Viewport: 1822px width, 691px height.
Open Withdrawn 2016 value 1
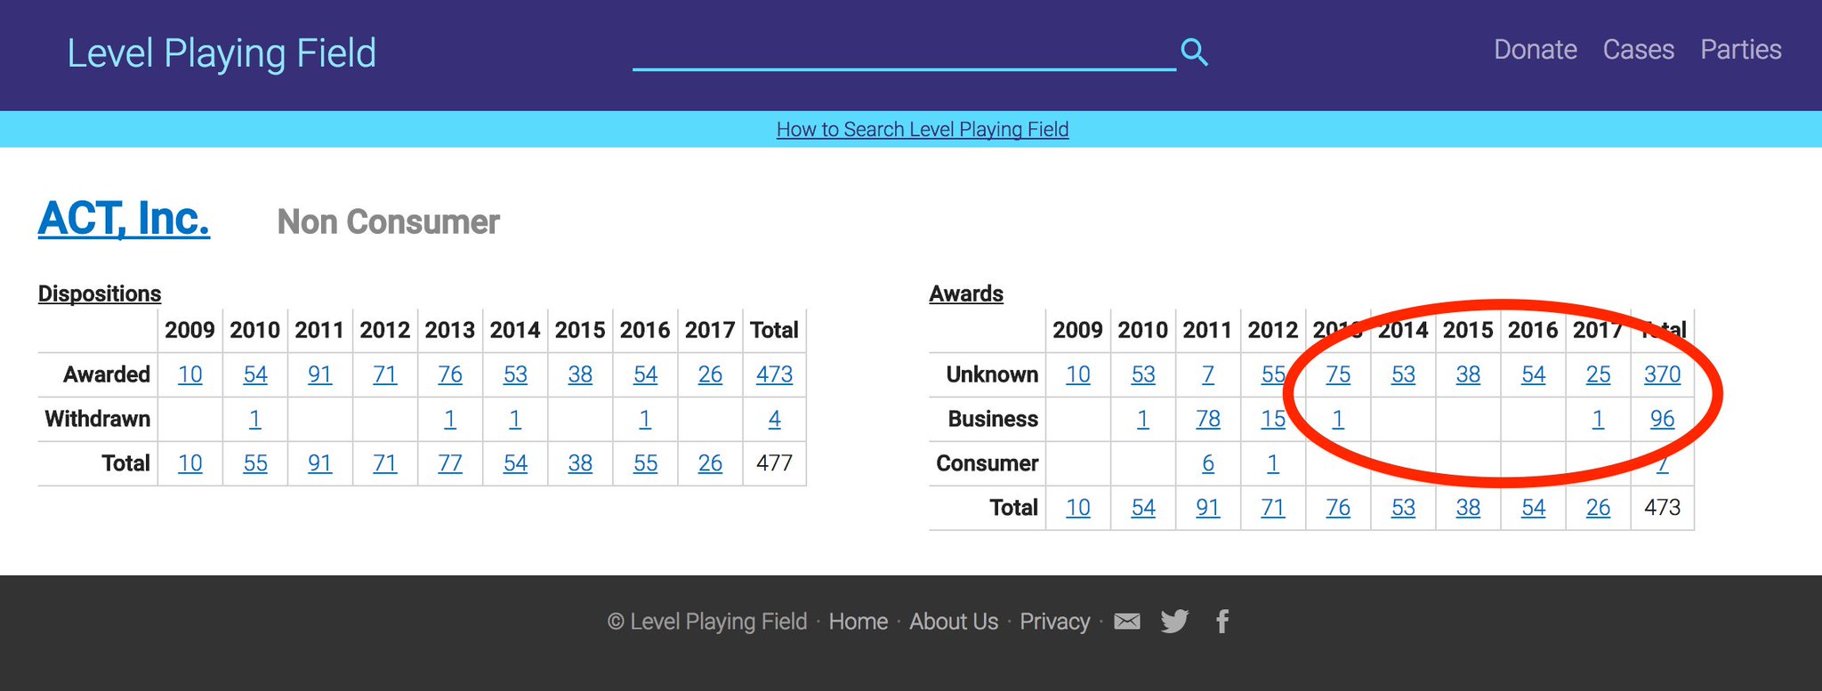coord(645,419)
